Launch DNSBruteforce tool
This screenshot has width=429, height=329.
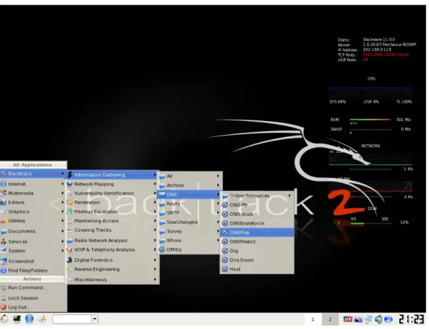(257, 223)
